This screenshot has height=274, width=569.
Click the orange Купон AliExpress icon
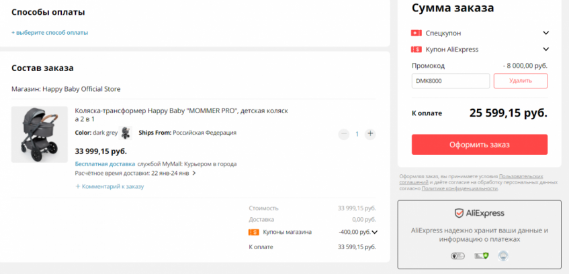click(x=416, y=49)
